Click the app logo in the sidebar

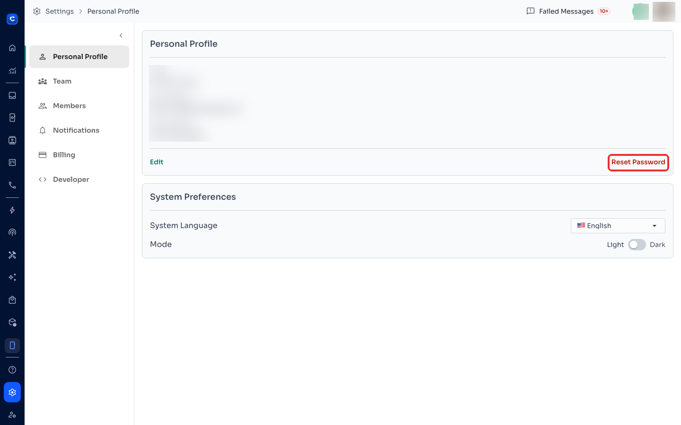click(x=12, y=19)
